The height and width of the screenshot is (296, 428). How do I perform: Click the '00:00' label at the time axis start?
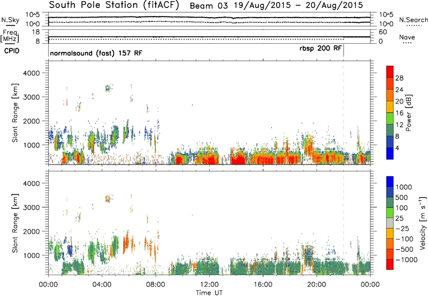pyautogui.click(x=48, y=285)
